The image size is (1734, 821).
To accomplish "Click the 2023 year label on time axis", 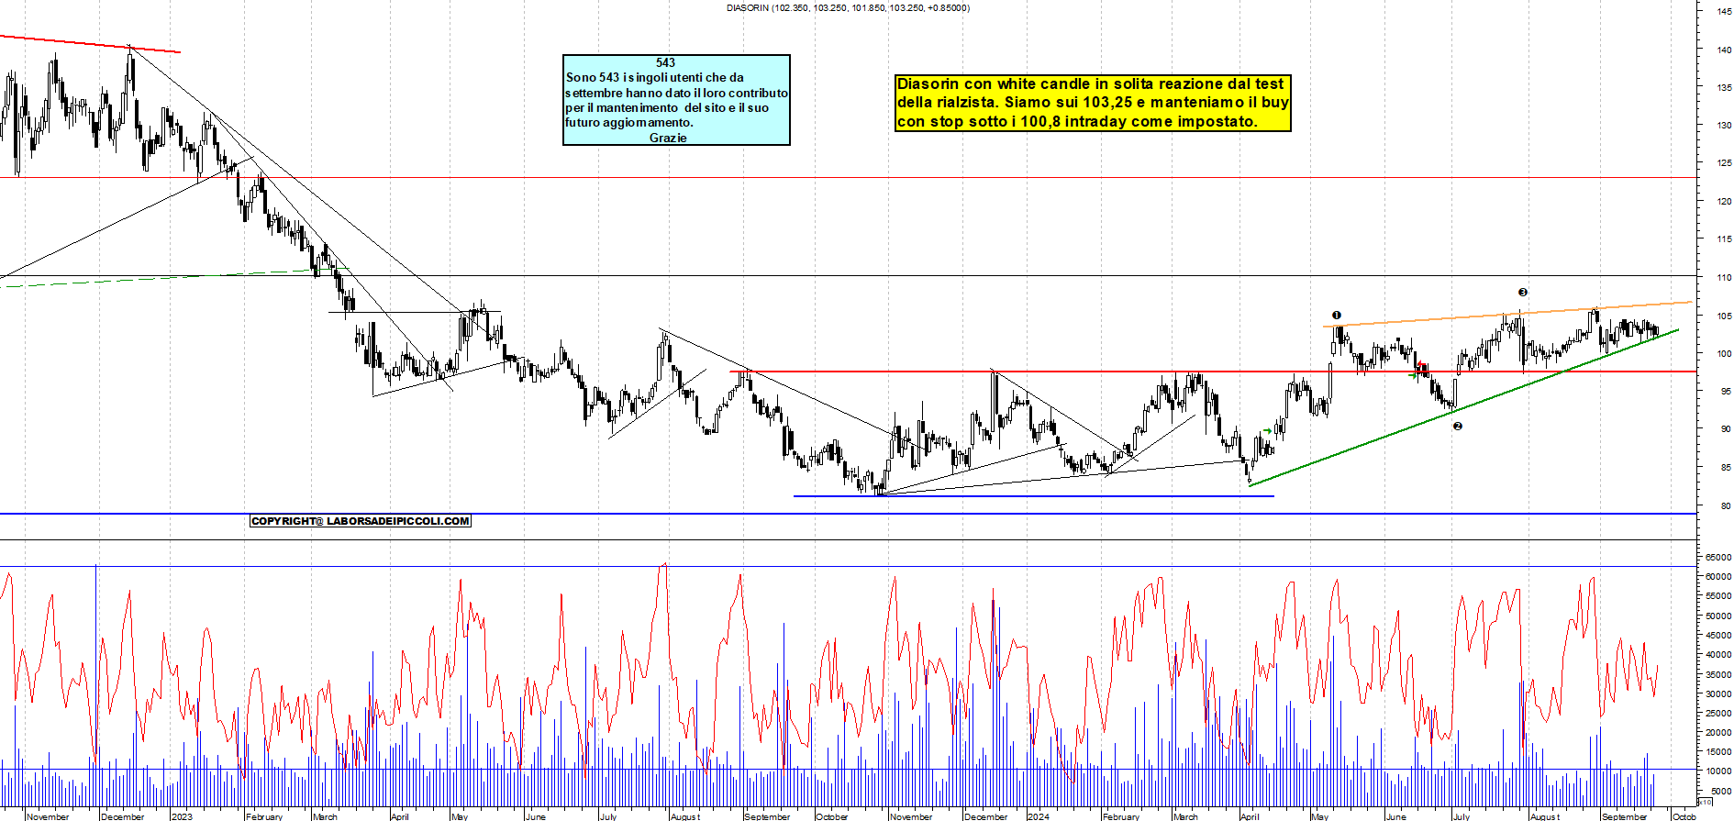I will click(183, 816).
